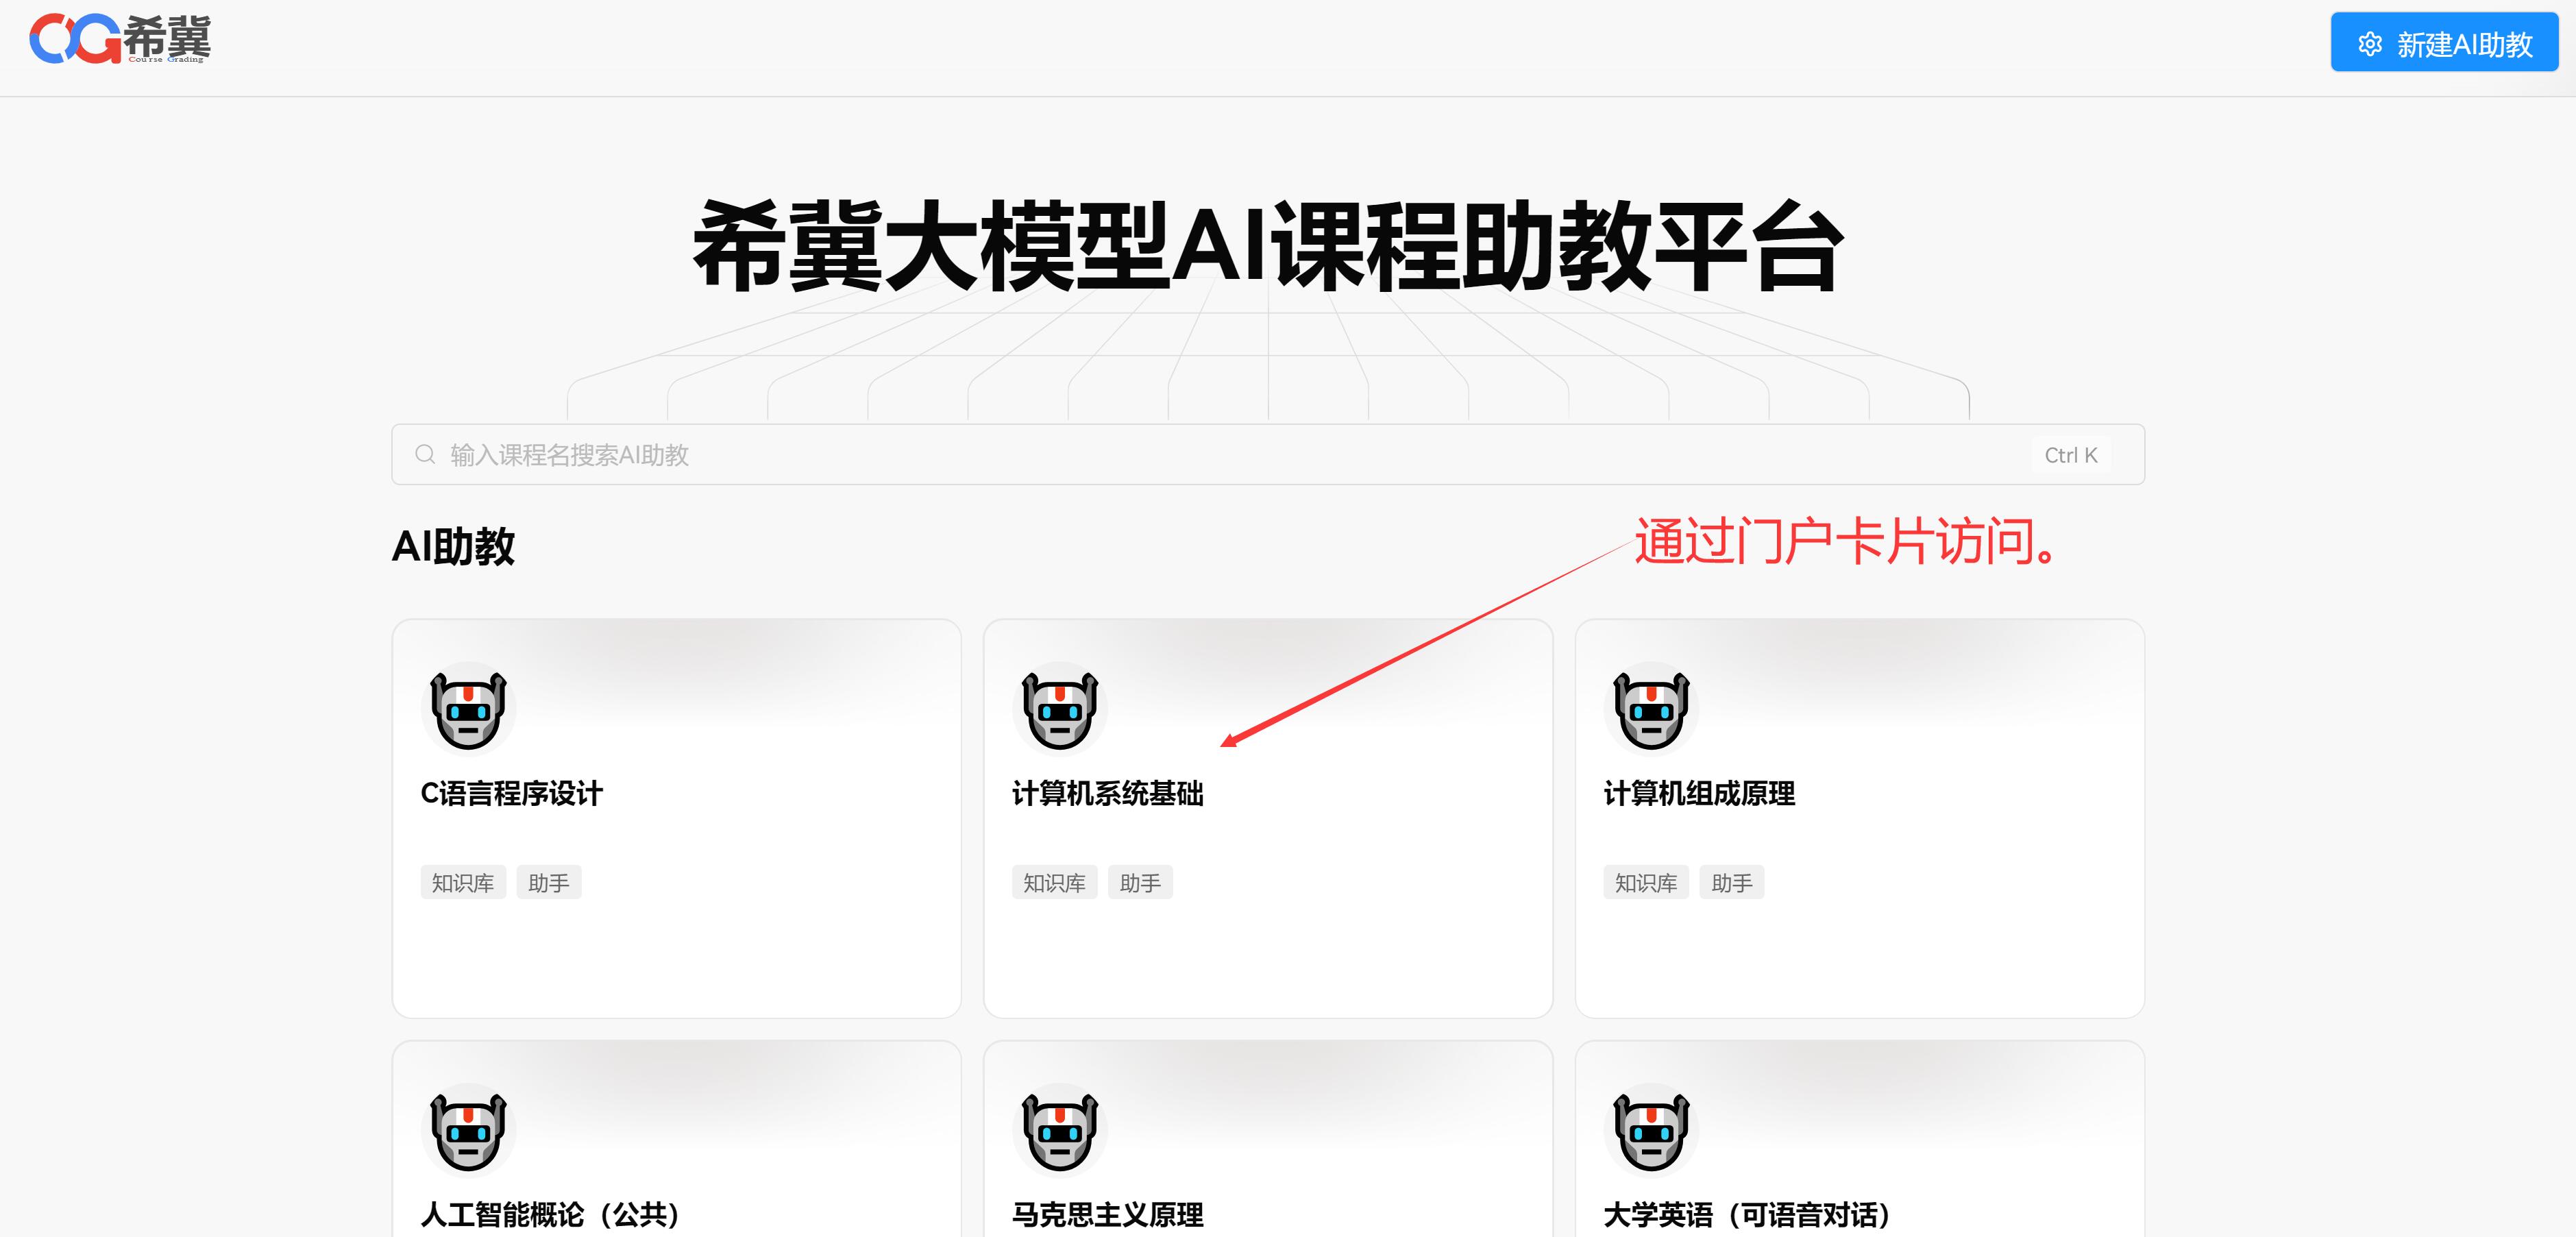Click 助手 tag on C语言程序设计 card
This screenshot has width=2576, height=1237.
tap(549, 882)
